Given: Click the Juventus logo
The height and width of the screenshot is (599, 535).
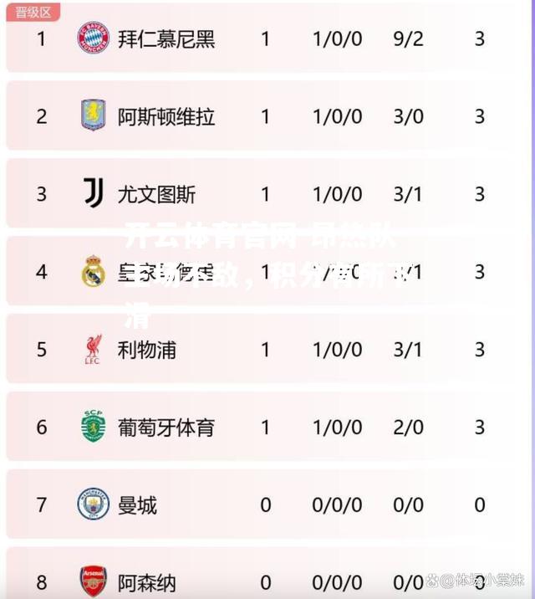Looking at the screenshot, I should point(94,192).
